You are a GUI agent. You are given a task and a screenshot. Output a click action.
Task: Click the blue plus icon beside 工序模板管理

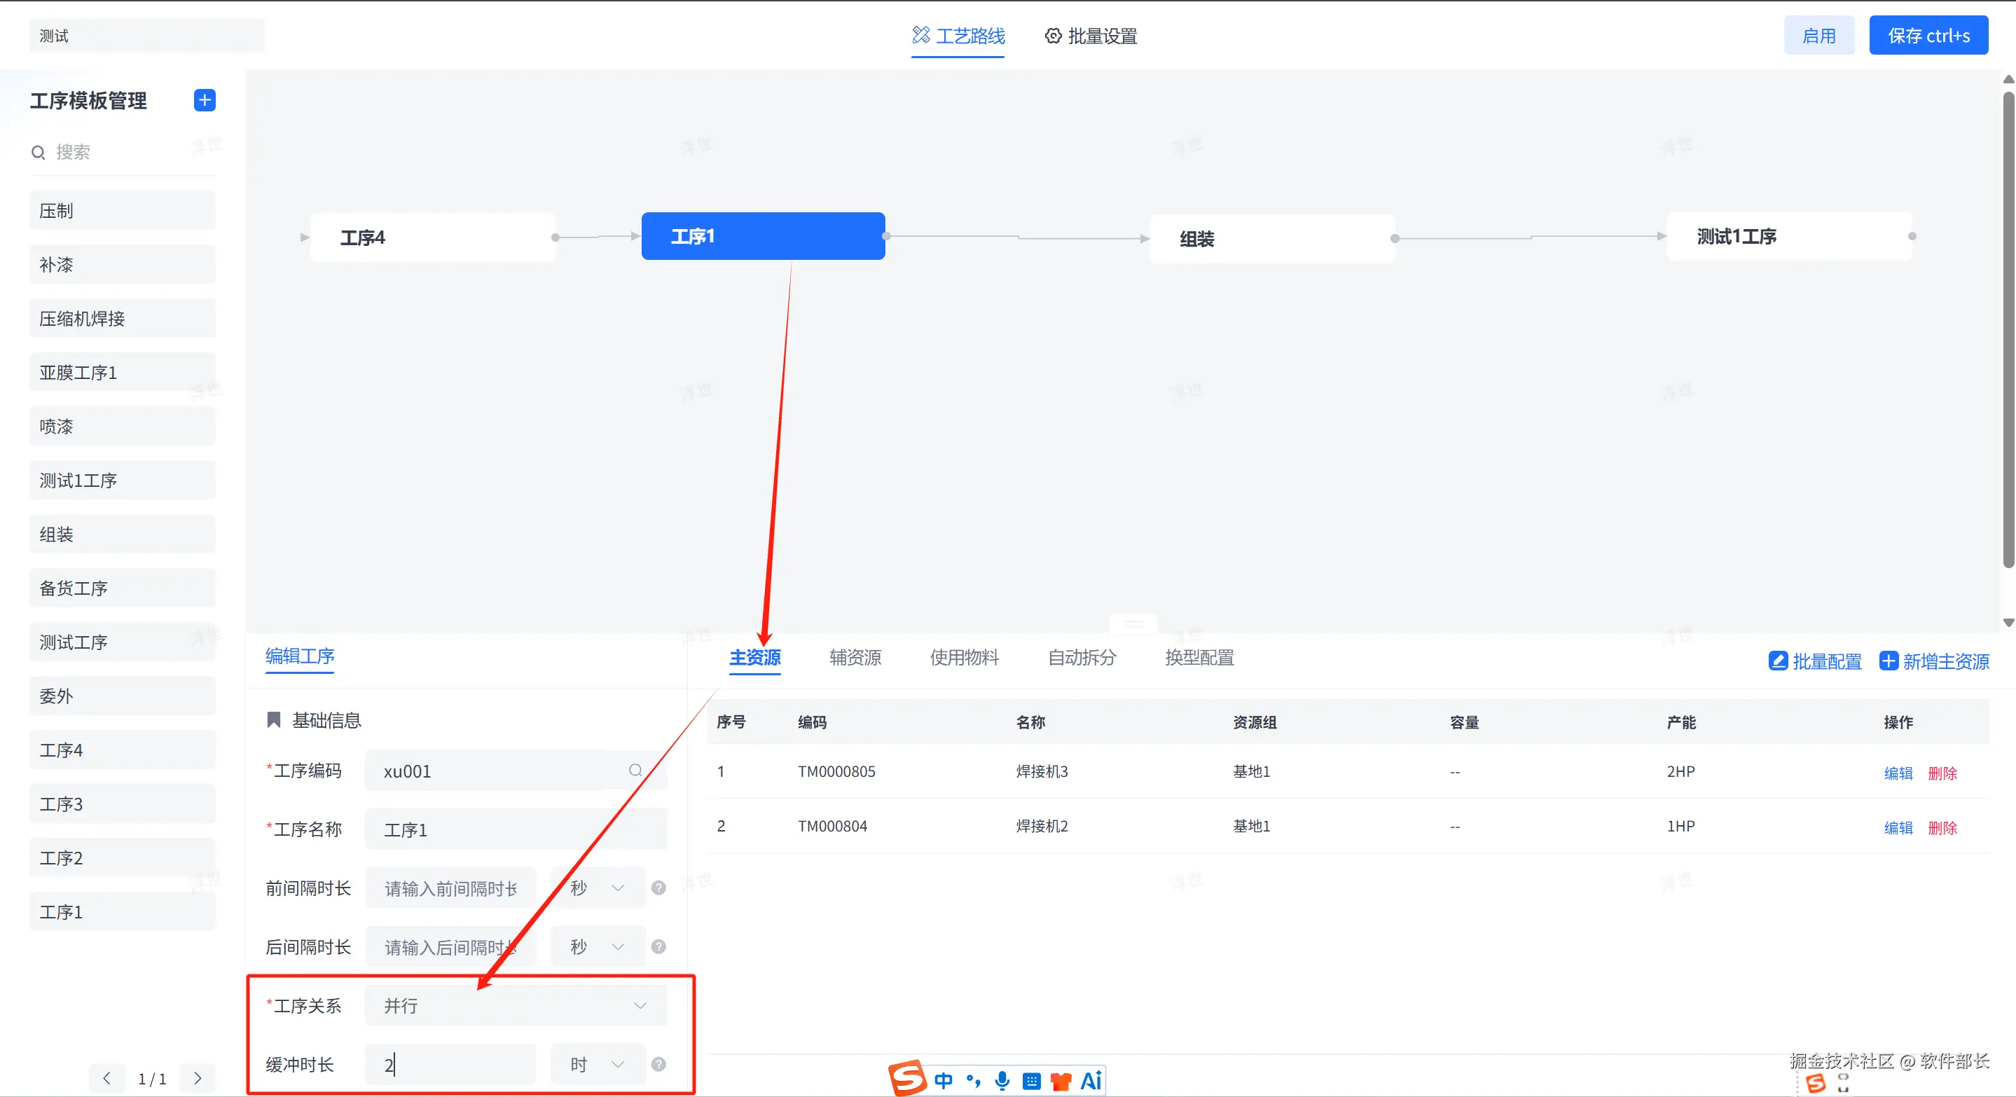(x=205, y=100)
